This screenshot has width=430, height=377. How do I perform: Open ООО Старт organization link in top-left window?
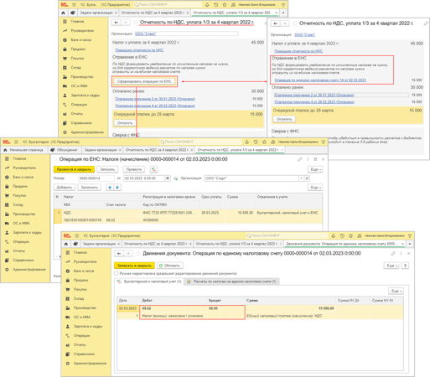point(145,34)
